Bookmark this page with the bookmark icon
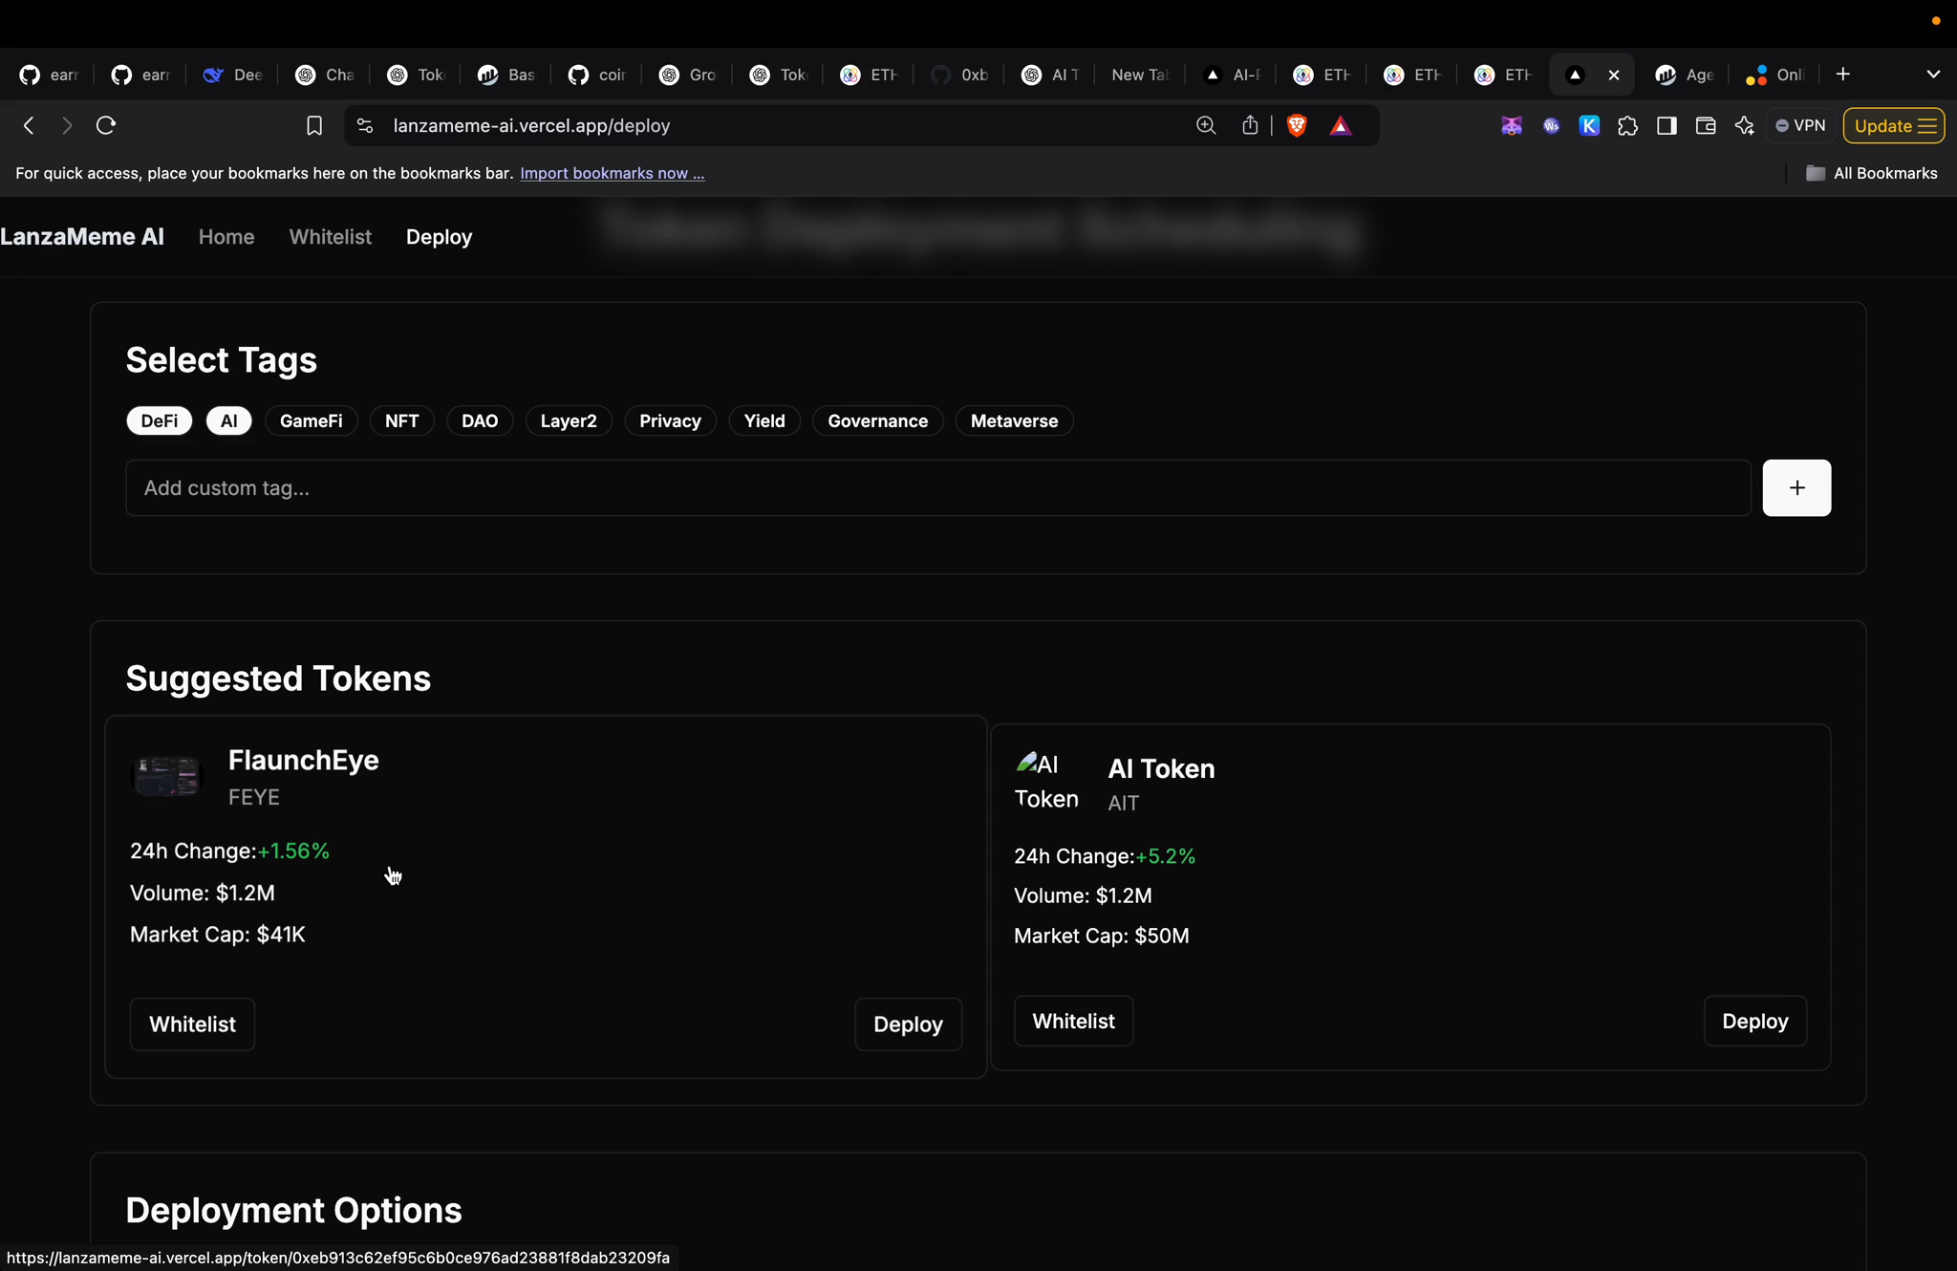This screenshot has width=1957, height=1271. coord(313,125)
